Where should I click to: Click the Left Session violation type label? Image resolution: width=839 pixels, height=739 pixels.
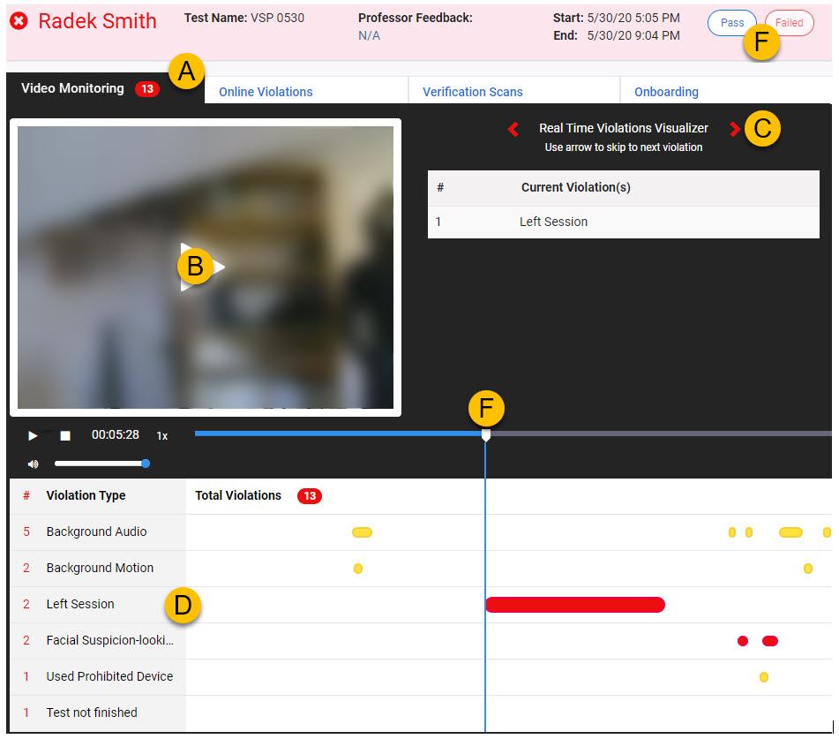point(80,604)
